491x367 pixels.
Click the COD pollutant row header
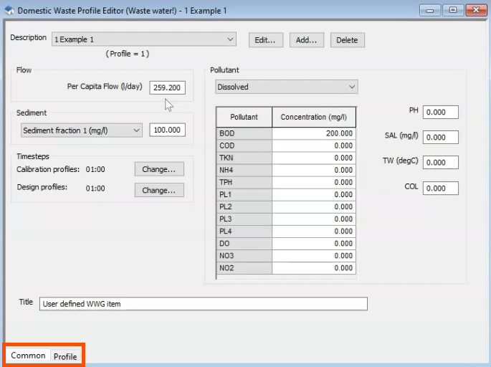(x=244, y=146)
